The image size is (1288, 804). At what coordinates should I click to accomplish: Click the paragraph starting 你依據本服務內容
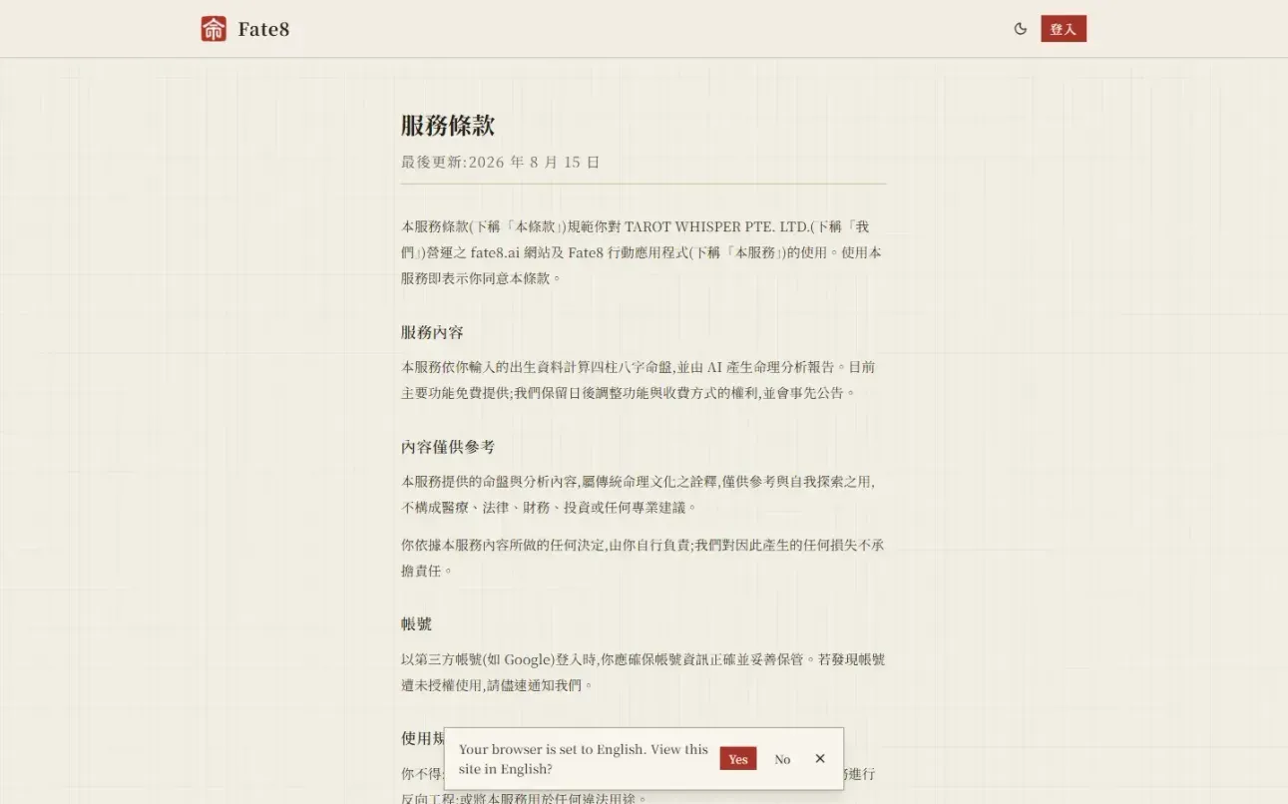coord(643,559)
